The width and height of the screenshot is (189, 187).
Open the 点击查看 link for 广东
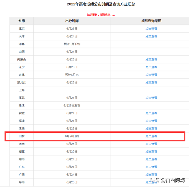pyautogui.click(x=151, y=167)
